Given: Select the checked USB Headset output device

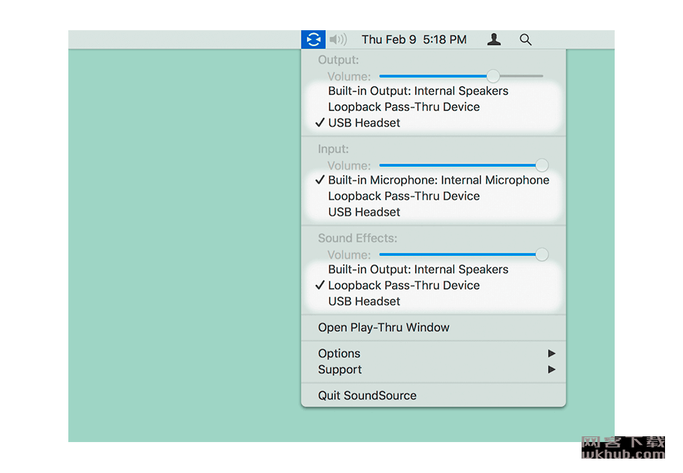Looking at the screenshot, I should (434, 123).
